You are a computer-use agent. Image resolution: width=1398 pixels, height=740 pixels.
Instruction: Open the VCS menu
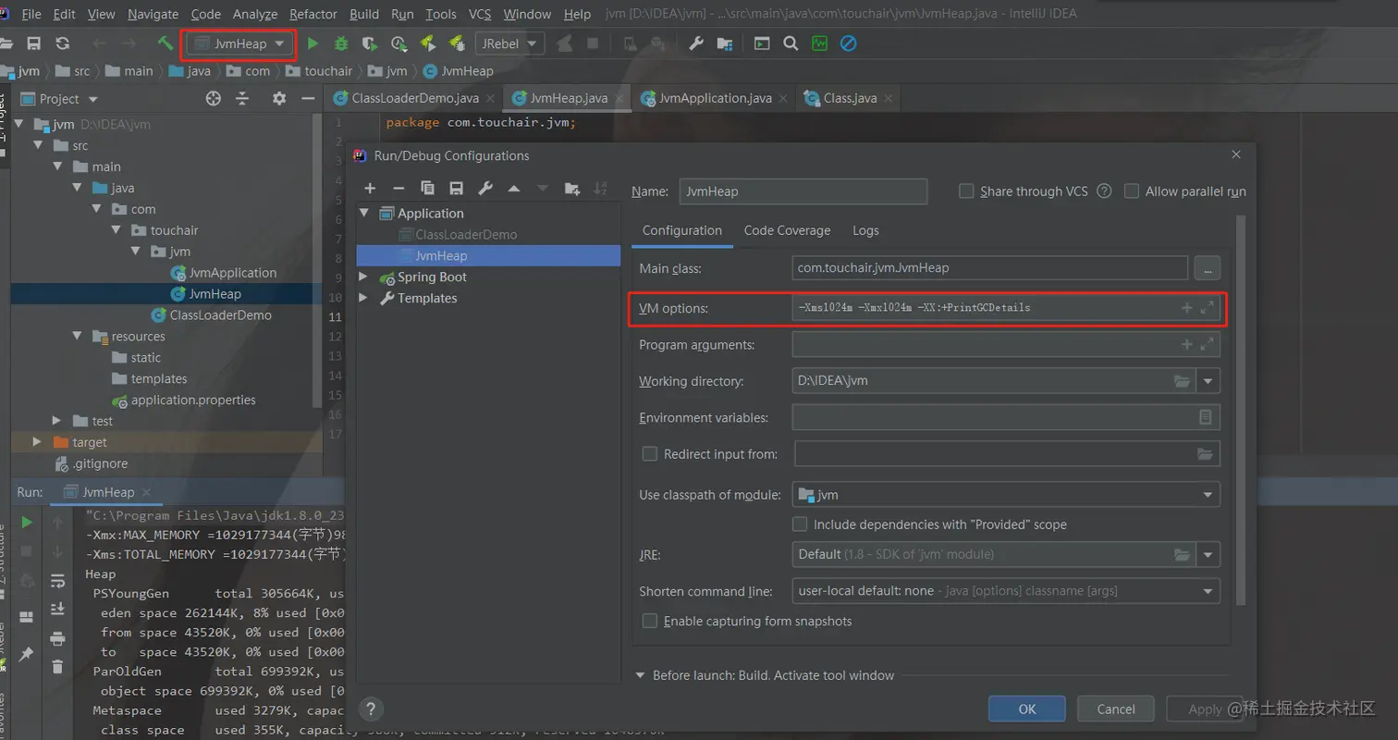480,14
